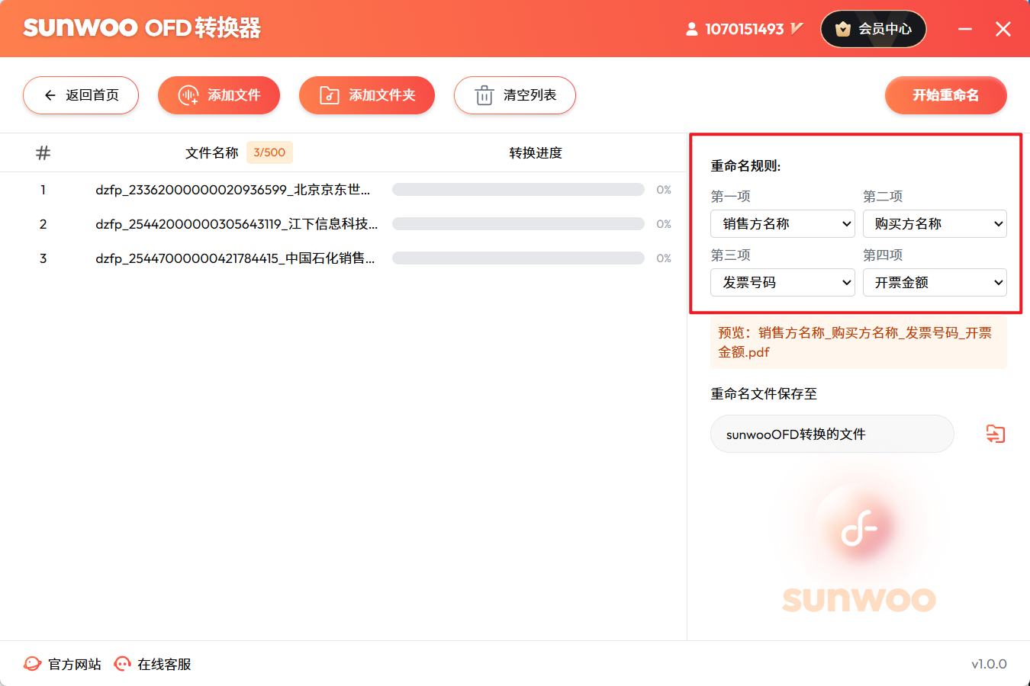Viewport: 1030px width, 686px height.
Task: Click progress bar of 中国石化销售 file
Action: [518, 258]
